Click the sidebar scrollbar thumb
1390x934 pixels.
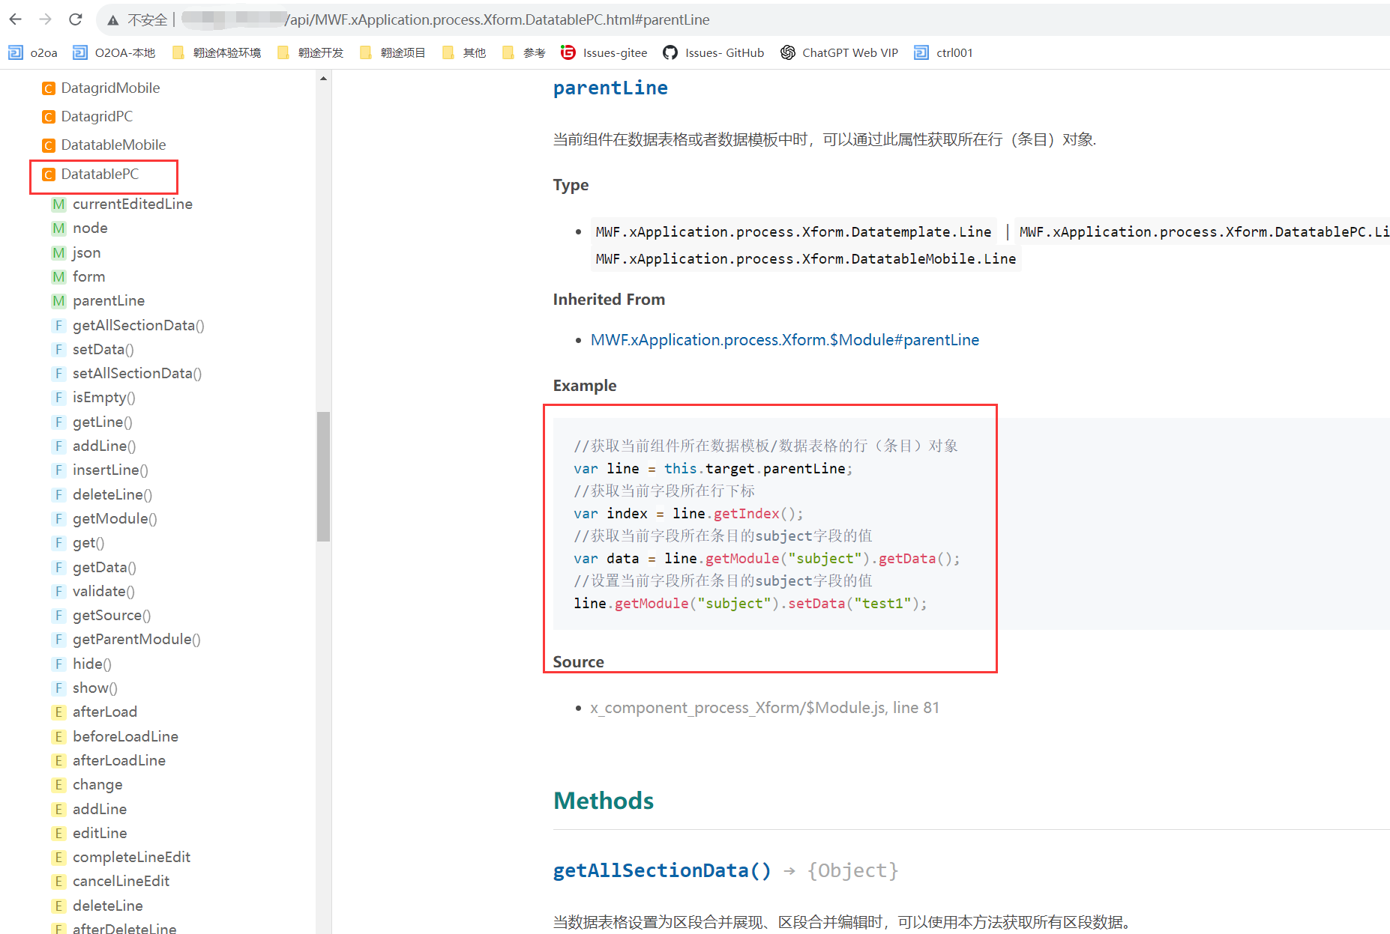pos(323,476)
